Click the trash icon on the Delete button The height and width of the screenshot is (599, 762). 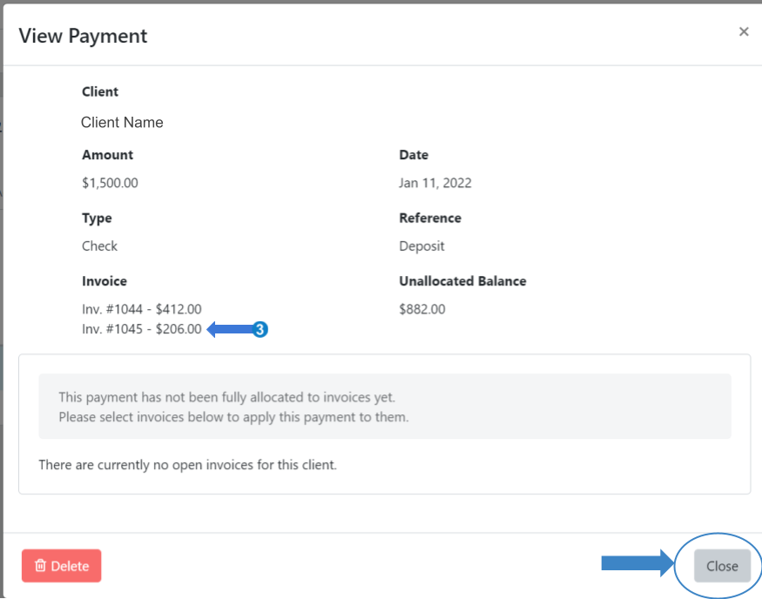(42, 566)
